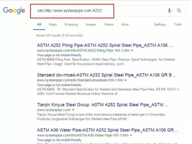Select the All results tab
Screen dimensions: 192x144
coord(39,25)
